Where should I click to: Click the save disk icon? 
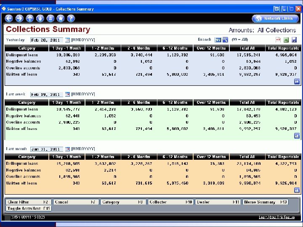pyautogui.click(x=294, y=40)
